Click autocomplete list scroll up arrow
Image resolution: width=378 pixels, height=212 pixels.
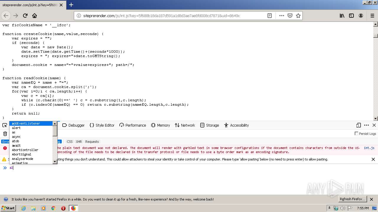click(55, 123)
